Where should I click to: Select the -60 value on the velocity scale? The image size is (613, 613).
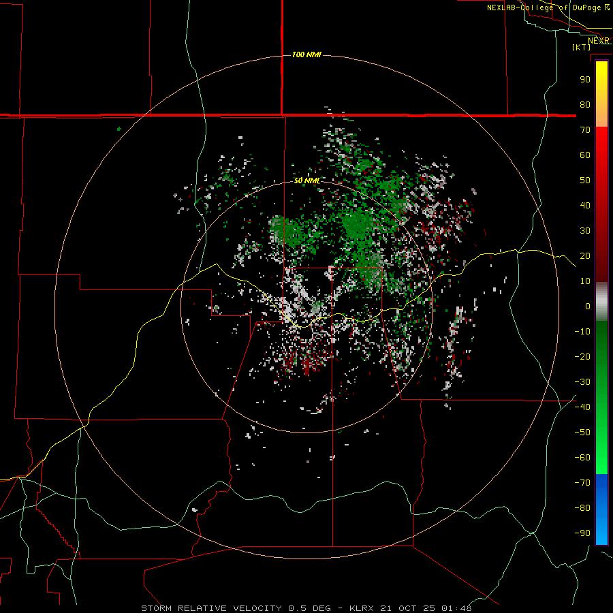tap(582, 458)
